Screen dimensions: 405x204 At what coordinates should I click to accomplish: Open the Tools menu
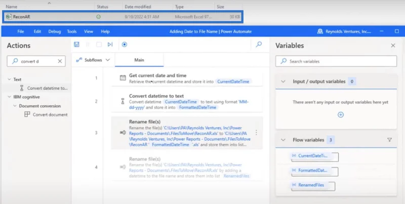pyautogui.click(x=72, y=31)
